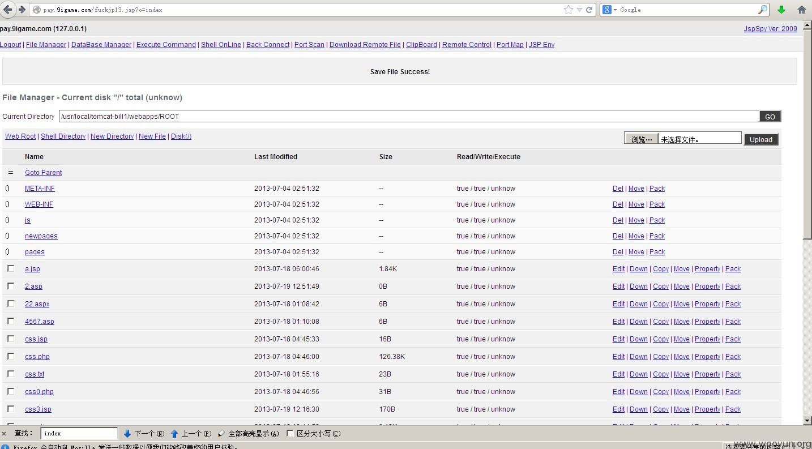The image size is (812, 449).
Task: Open the URL history dropdown arrow
Action: [579, 10]
